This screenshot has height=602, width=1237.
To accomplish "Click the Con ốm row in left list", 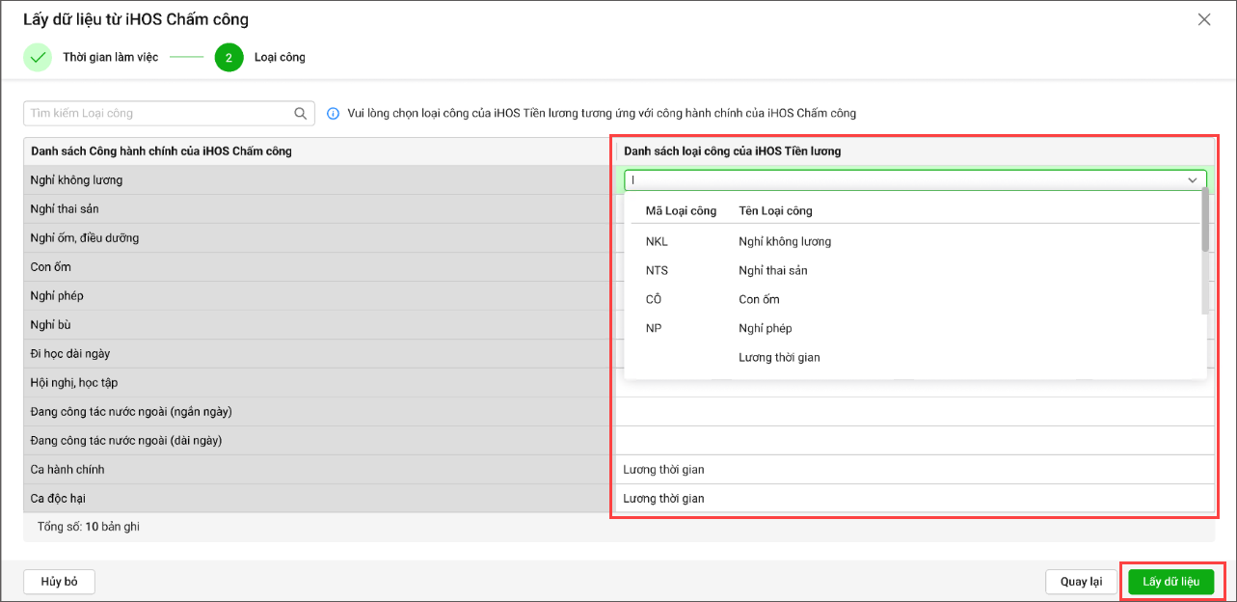I will [318, 267].
